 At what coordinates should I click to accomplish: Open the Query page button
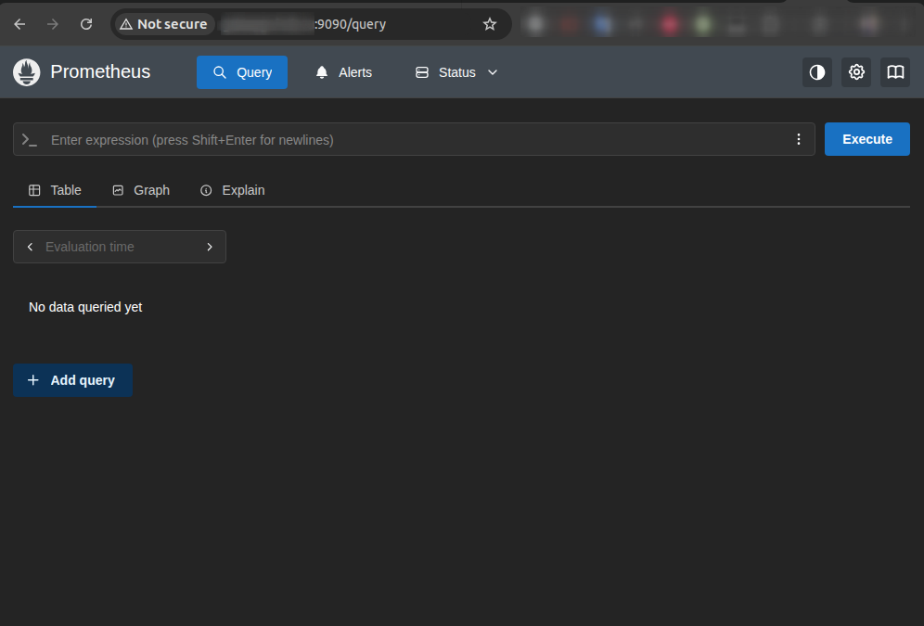[241, 72]
